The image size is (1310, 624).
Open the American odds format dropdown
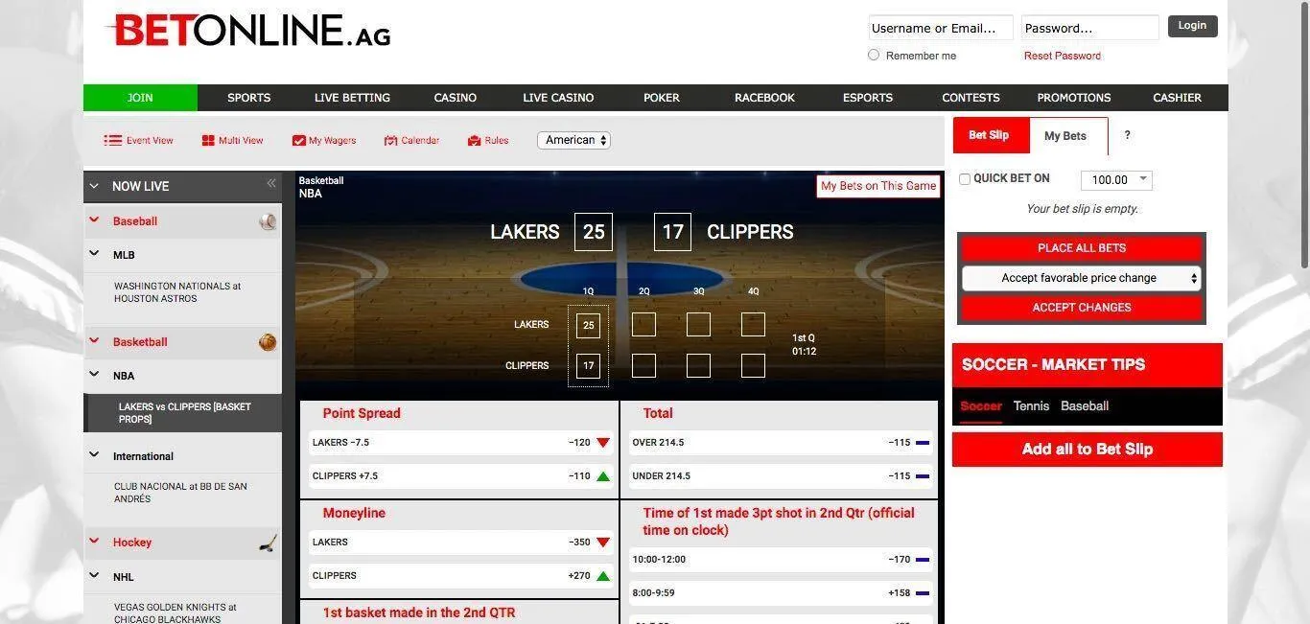pyautogui.click(x=573, y=140)
